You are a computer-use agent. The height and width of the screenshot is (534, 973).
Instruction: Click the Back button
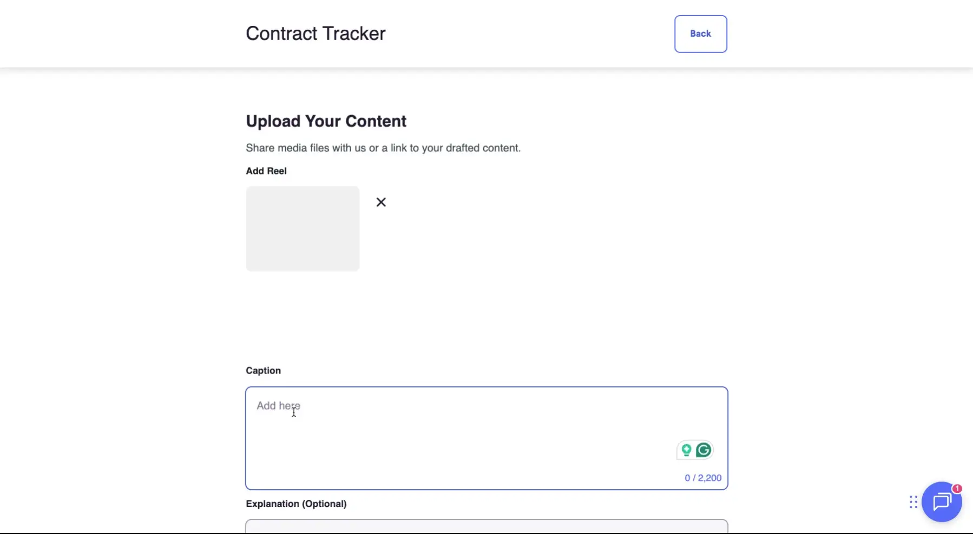coord(700,34)
